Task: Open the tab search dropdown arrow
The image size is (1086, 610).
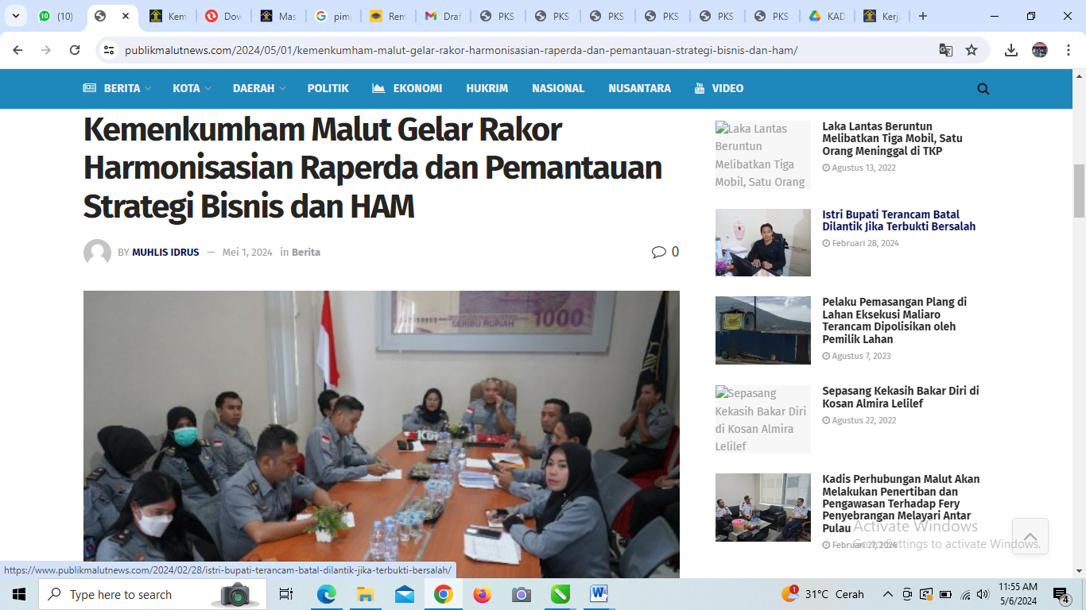Action: pyautogui.click(x=15, y=16)
